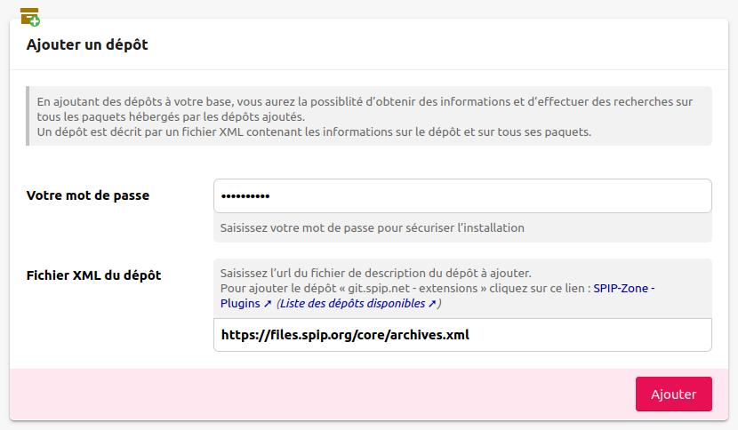Viewport: 738px width, 430px height.
Task: Click the sentence Un dépôt est décrit par un fichier XML
Action: [x=314, y=131]
